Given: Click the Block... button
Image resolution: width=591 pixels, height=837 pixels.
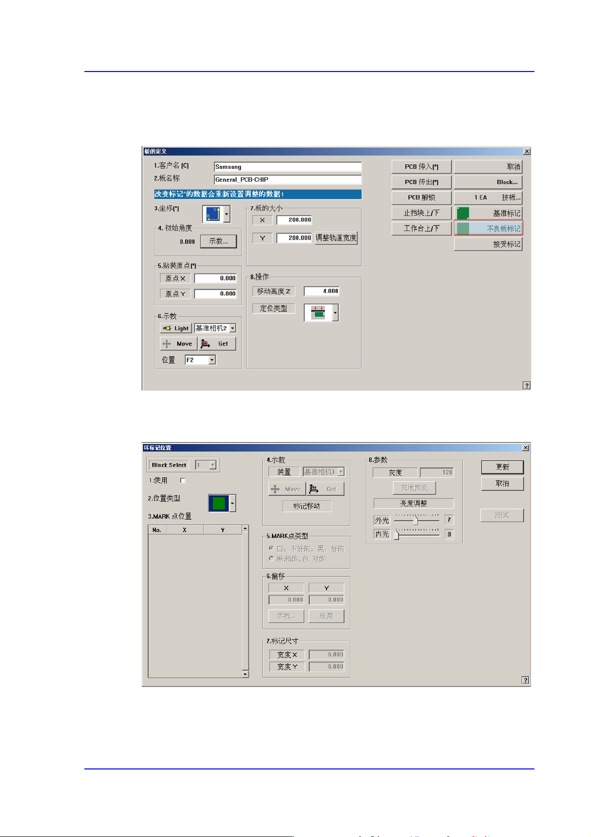Looking at the screenshot, I should coord(488,182).
